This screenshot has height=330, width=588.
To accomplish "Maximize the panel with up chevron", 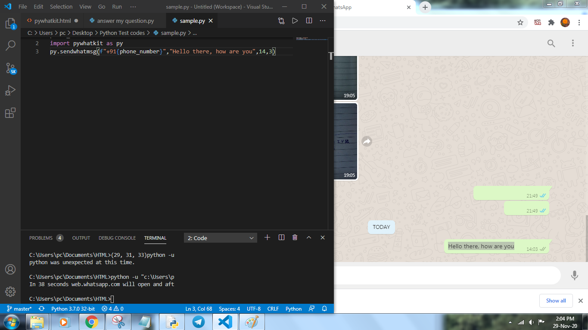I will click(x=309, y=237).
